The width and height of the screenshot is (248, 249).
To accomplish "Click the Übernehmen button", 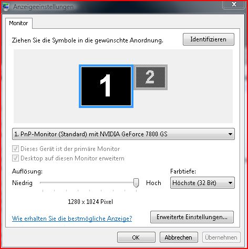I will coord(221,237).
